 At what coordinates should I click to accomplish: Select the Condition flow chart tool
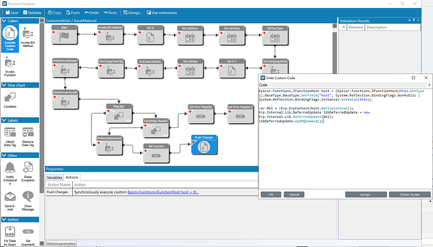click(10, 100)
